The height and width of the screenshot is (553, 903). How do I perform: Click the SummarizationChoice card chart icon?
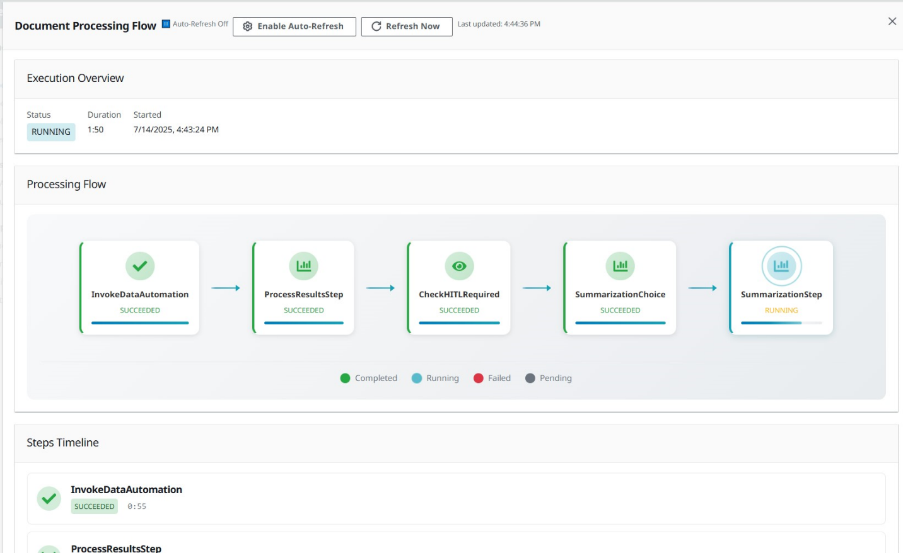tap(620, 266)
